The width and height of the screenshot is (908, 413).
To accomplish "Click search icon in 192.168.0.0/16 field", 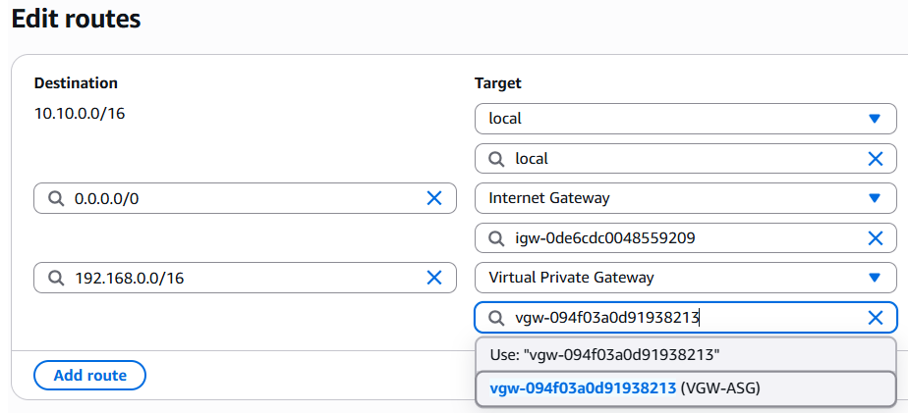I will (x=55, y=279).
